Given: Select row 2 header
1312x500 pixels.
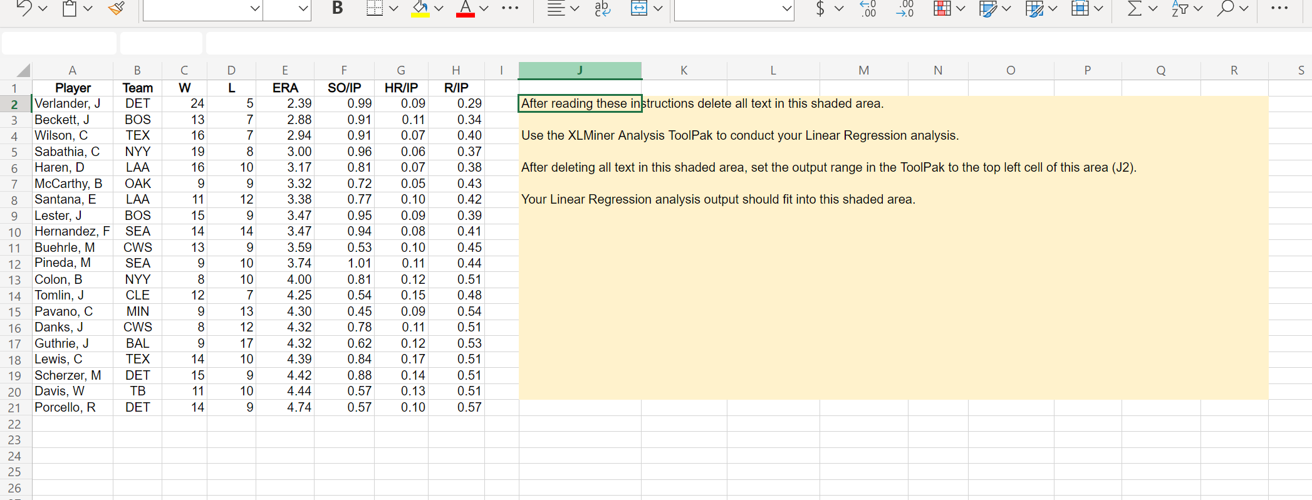Looking at the screenshot, I should pos(15,104).
